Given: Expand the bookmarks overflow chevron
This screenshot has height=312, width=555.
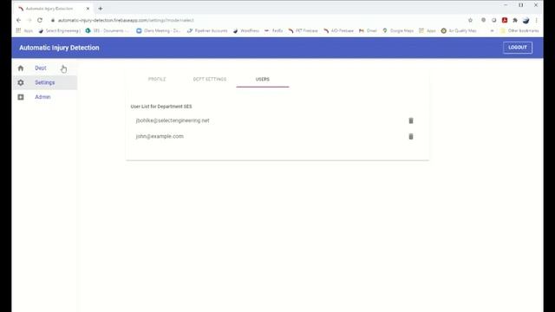Looking at the screenshot, I should pos(492,31).
